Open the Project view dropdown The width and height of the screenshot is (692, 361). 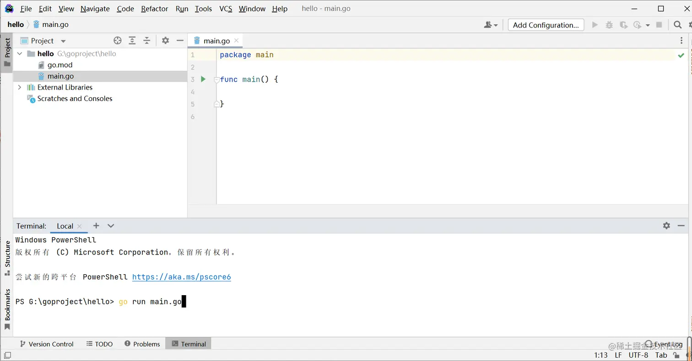pyautogui.click(x=63, y=41)
